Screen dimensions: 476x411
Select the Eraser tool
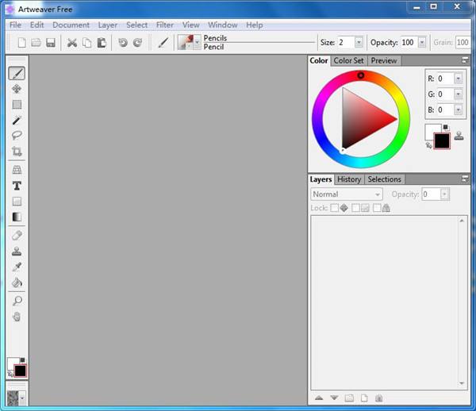pos(17,235)
